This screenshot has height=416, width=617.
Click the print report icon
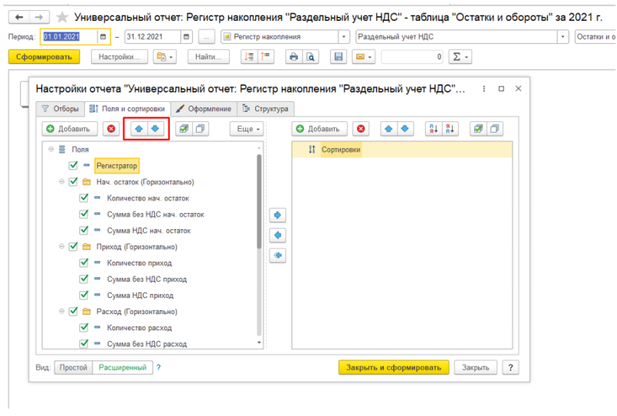294,57
